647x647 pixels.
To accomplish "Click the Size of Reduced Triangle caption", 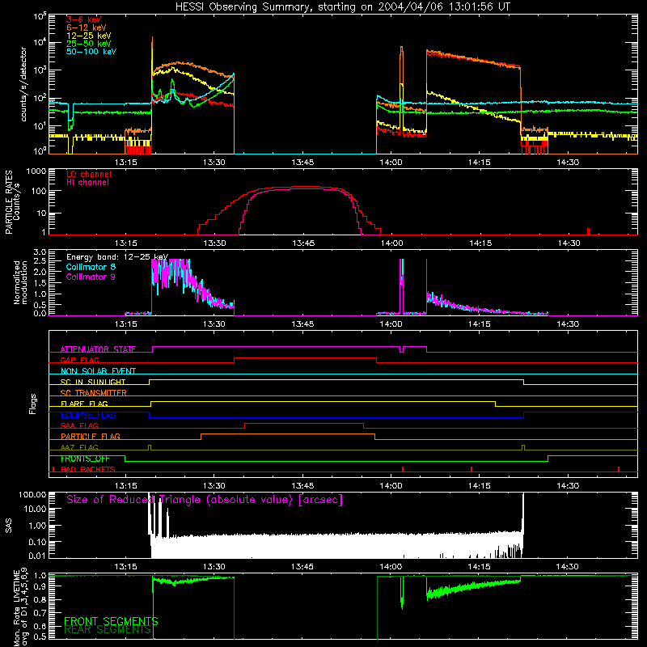I will click(205, 500).
